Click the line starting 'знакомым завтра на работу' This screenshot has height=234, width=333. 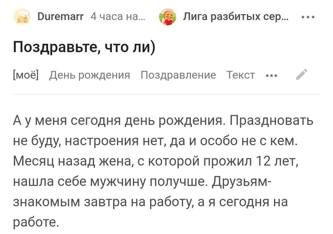tap(100, 202)
